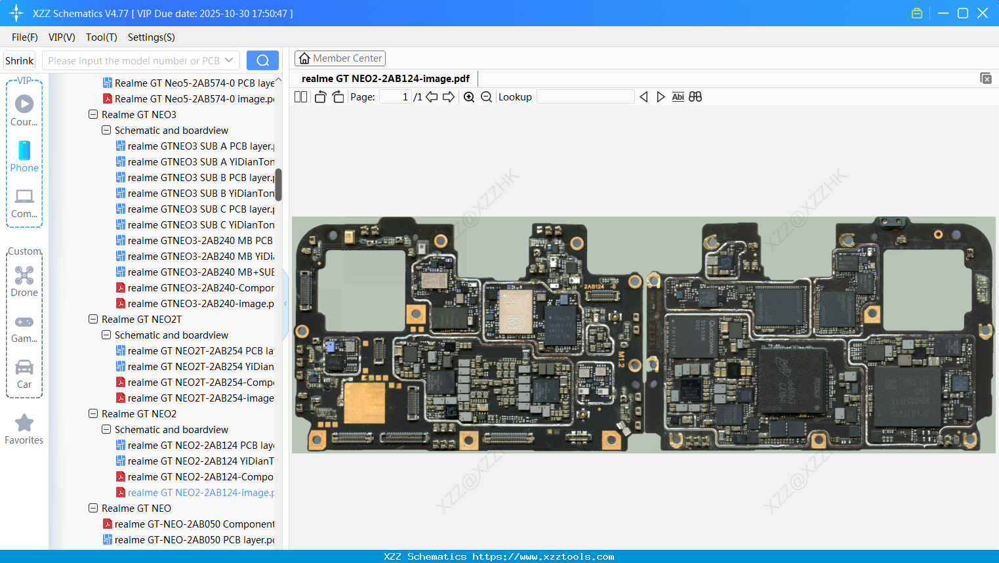Viewport: 999px width, 563px height.
Task: Collapse the Realme GT NEO2 tree node
Action: click(x=93, y=413)
